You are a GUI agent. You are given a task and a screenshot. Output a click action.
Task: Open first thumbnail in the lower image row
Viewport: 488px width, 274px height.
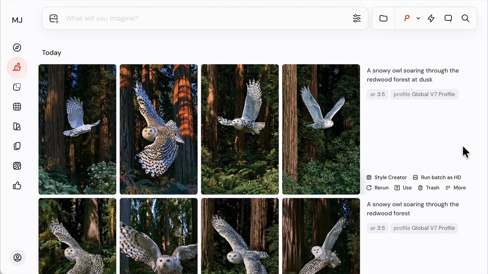77,236
